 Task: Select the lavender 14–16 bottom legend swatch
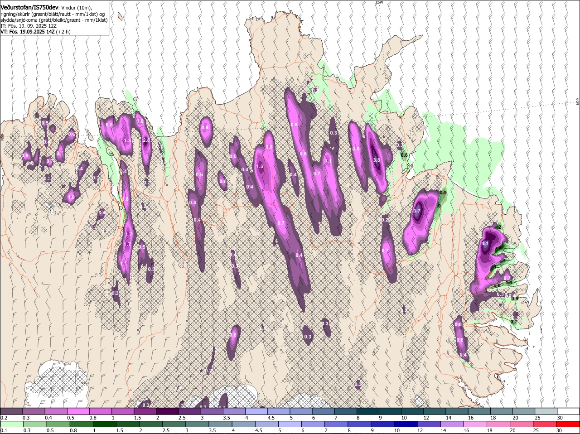[x=452, y=424]
